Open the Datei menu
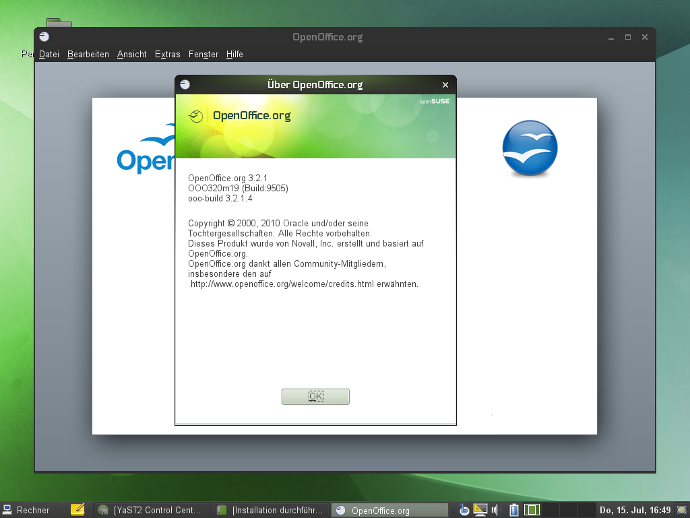 (49, 55)
